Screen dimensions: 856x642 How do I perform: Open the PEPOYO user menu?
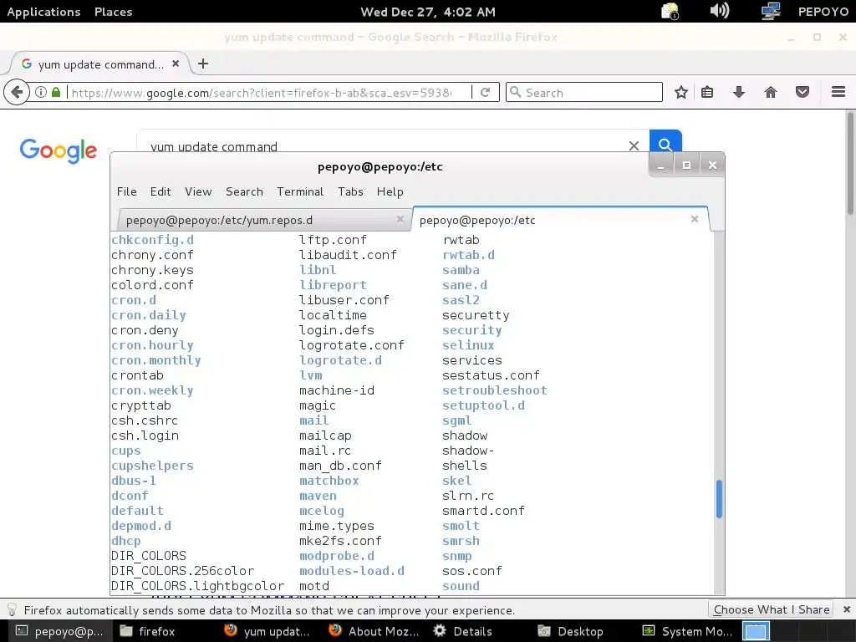(x=823, y=12)
